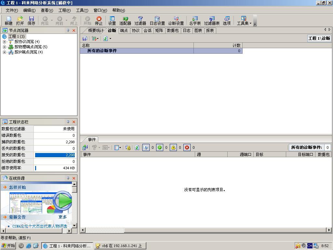Open the 工程(P) menu

coord(64,10)
